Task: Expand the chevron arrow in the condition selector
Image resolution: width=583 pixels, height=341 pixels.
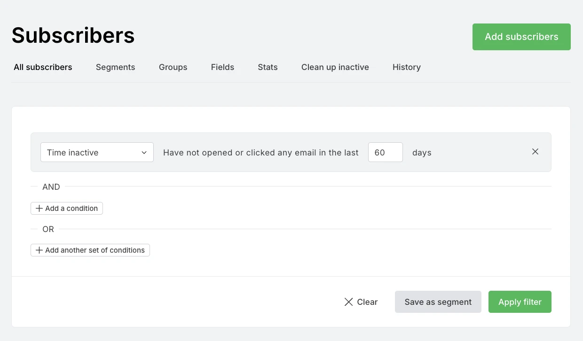Action: click(144, 153)
